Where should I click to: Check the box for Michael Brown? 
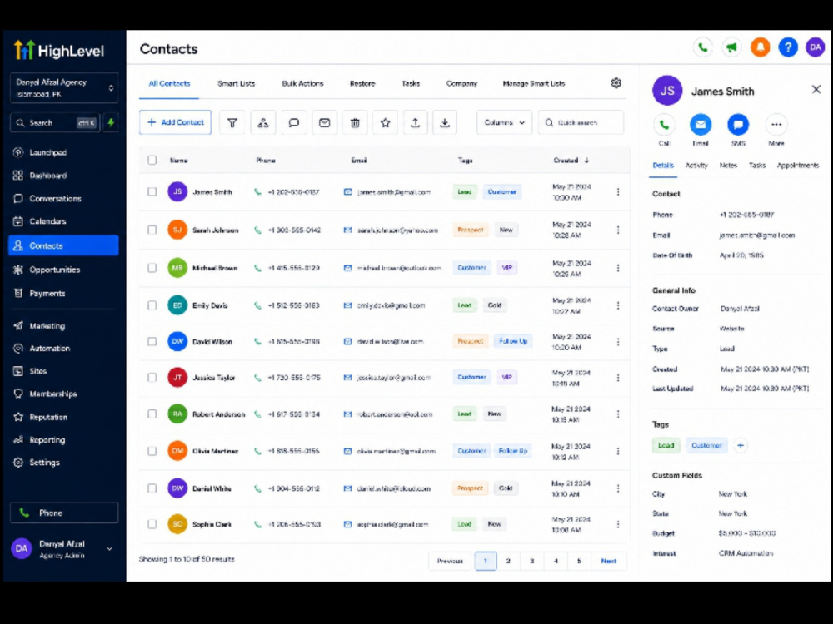(x=152, y=267)
